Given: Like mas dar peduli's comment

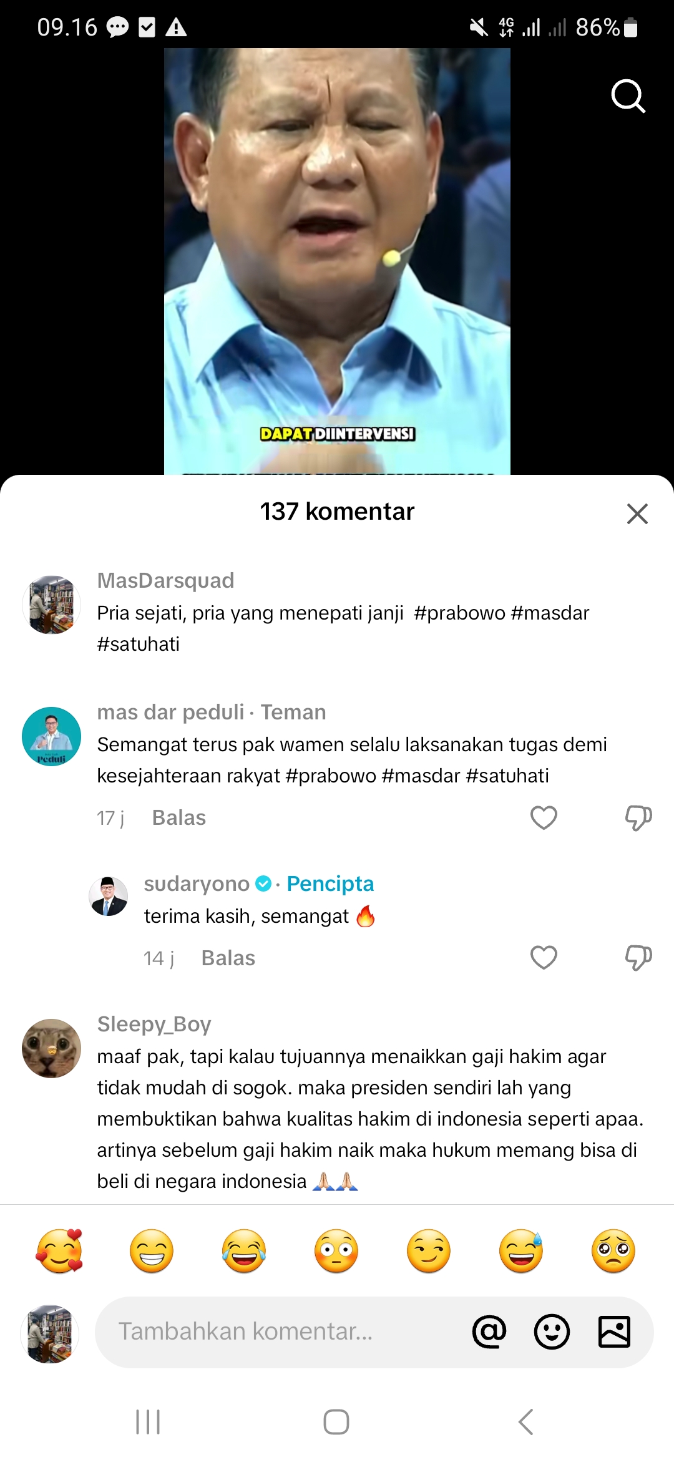Looking at the screenshot, I should coord(544,817).
